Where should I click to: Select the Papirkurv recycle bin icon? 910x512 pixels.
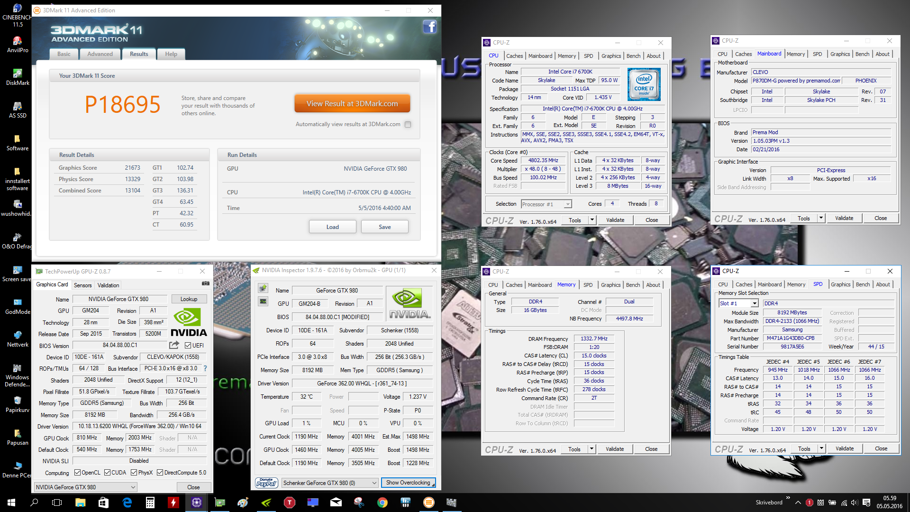tap(18, 404)
